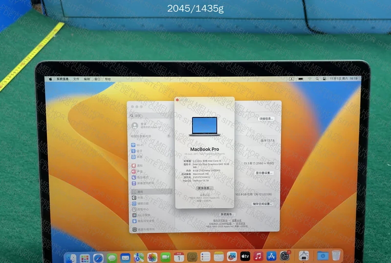Open the Apple menu
The image size is (391, 263).
pos(50,79)
